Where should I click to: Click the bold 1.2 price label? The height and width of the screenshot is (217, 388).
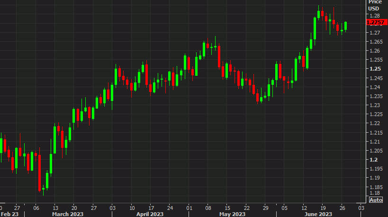click(374, 160)
